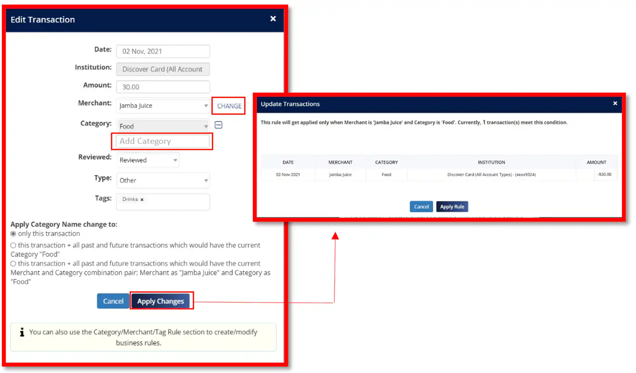Viewport: 636px width, 373px height.
Task: Click the info icon in the hint box
Action: (x=22, y=332)
